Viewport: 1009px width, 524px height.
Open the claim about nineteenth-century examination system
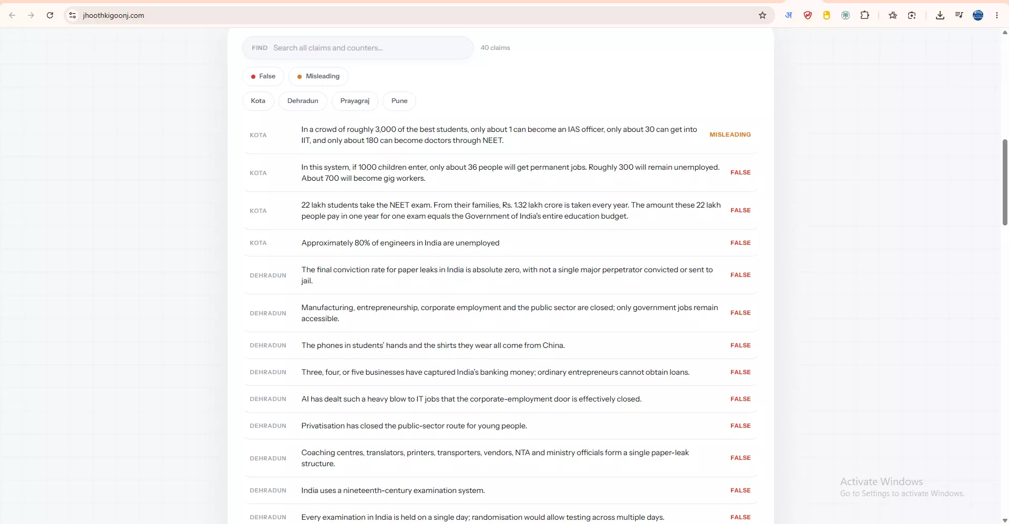(x=500, y=490)
